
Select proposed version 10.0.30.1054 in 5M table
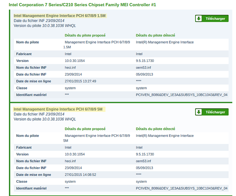(74, 154)
